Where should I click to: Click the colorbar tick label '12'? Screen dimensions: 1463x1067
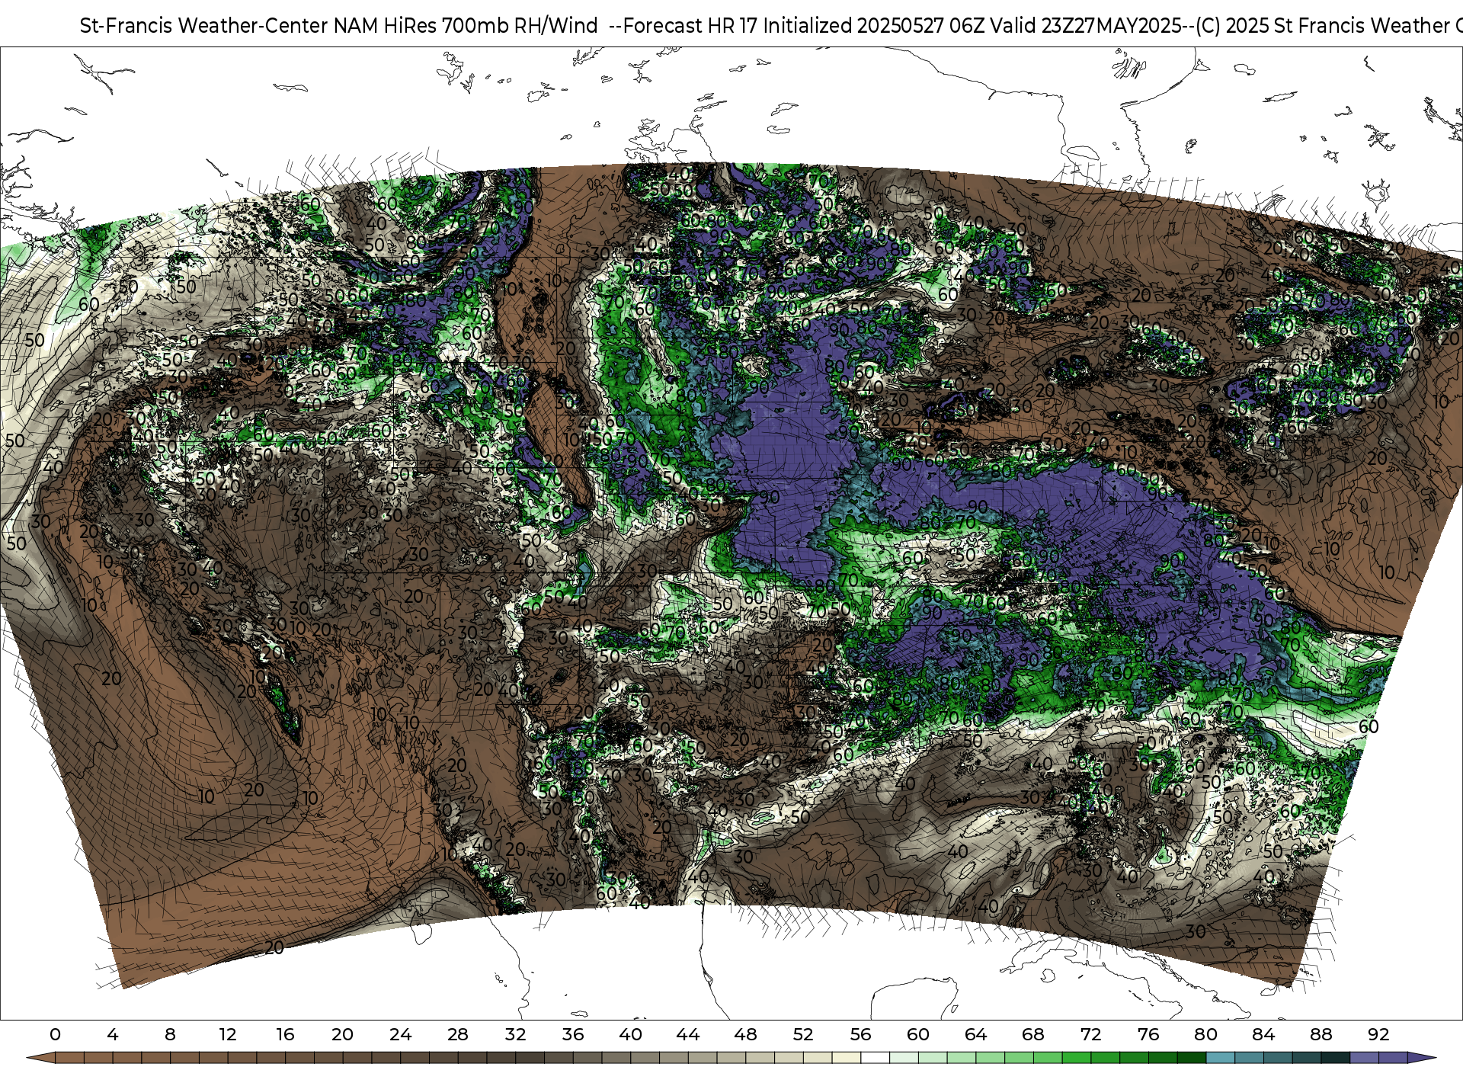(x=228, y=1034)
